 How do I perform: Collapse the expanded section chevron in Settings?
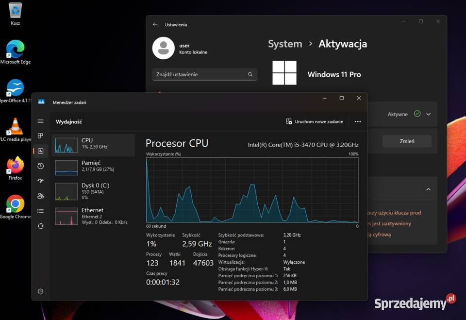tap(428, 189)
